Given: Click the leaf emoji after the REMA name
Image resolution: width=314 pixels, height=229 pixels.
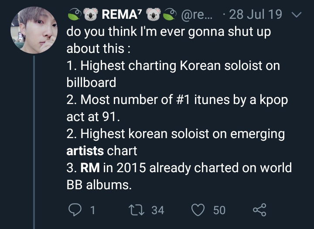Looking at the screenshot, I should (168, 14).
